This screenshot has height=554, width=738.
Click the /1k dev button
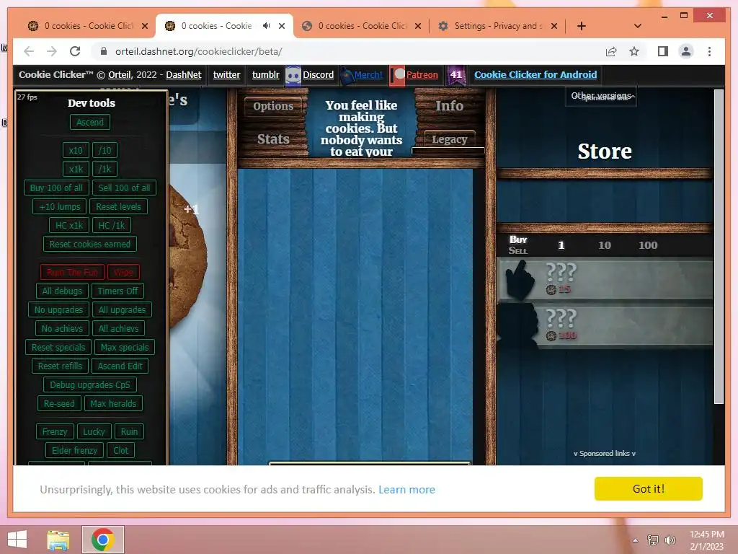point(105,169)
